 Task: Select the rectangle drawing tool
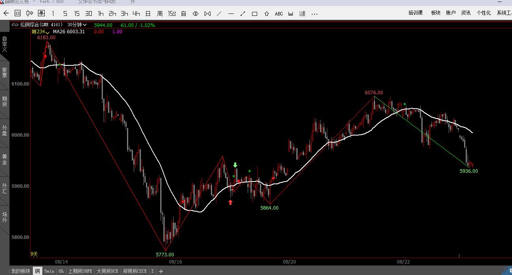(255, 14)
